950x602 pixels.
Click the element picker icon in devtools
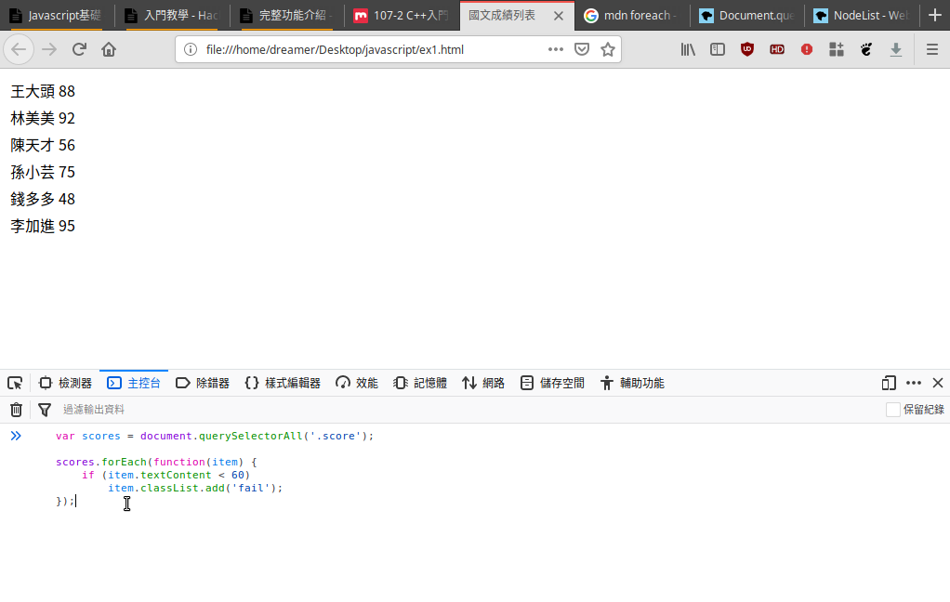(15, 383)
